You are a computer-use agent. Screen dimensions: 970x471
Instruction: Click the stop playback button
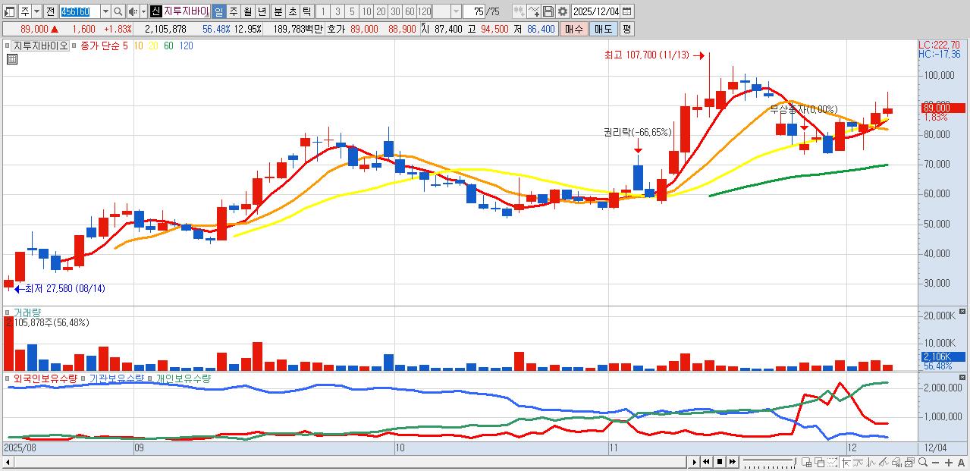point(720,462)
